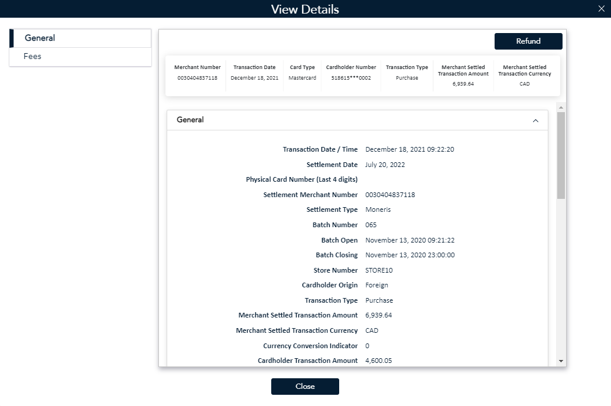Click the Close button at the bottom
This screenshot has height=406, width=611.
click(x=305, y=386)
